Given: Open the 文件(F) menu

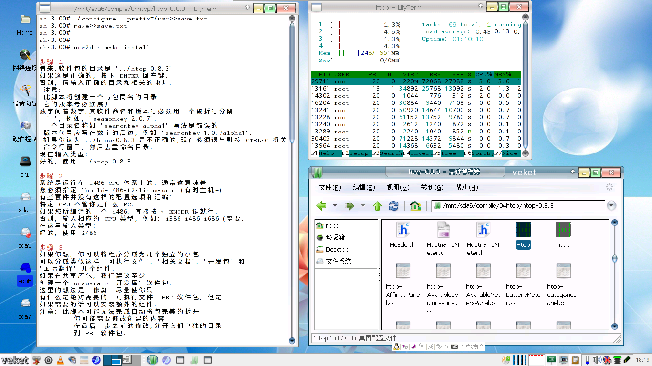Looking at the screenshot, I should [330, 187].
